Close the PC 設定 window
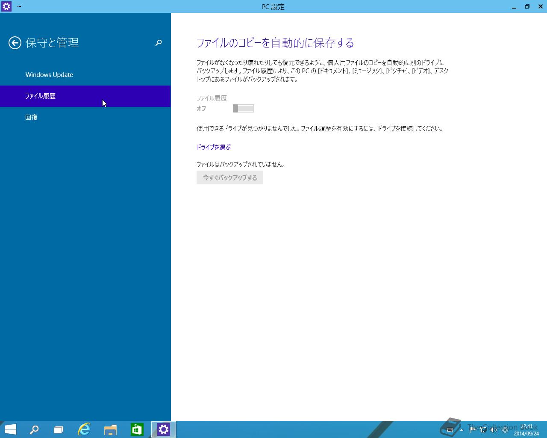 (541, 6)
